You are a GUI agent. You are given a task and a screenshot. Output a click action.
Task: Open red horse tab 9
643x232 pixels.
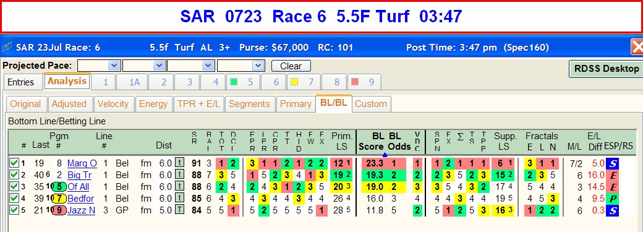(x=364, y=82)
